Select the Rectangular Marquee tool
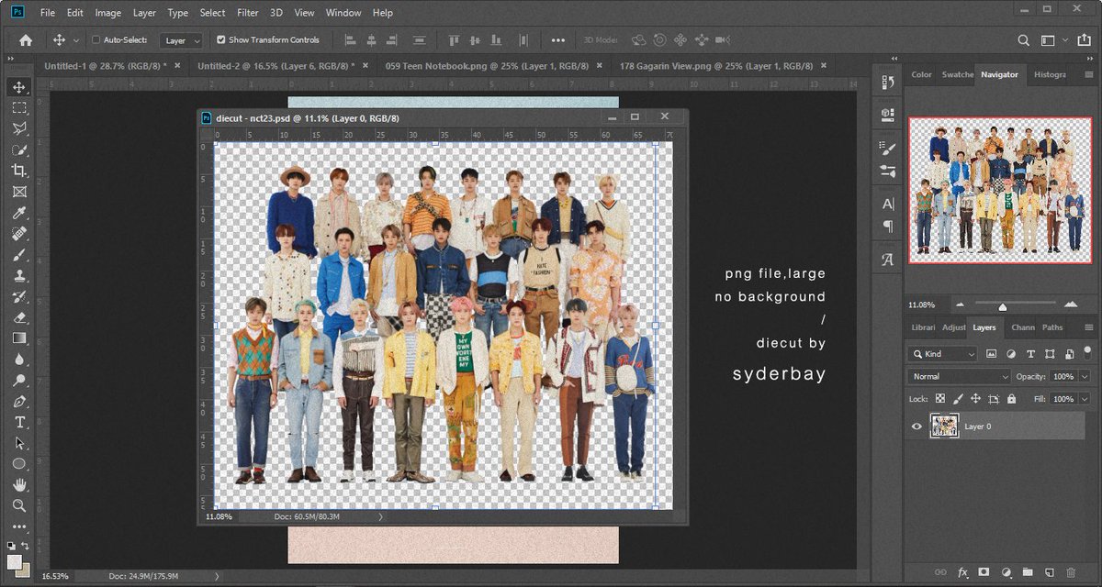Image resolution: width=1102 pixels, height=587 pixels. point(19,107)
